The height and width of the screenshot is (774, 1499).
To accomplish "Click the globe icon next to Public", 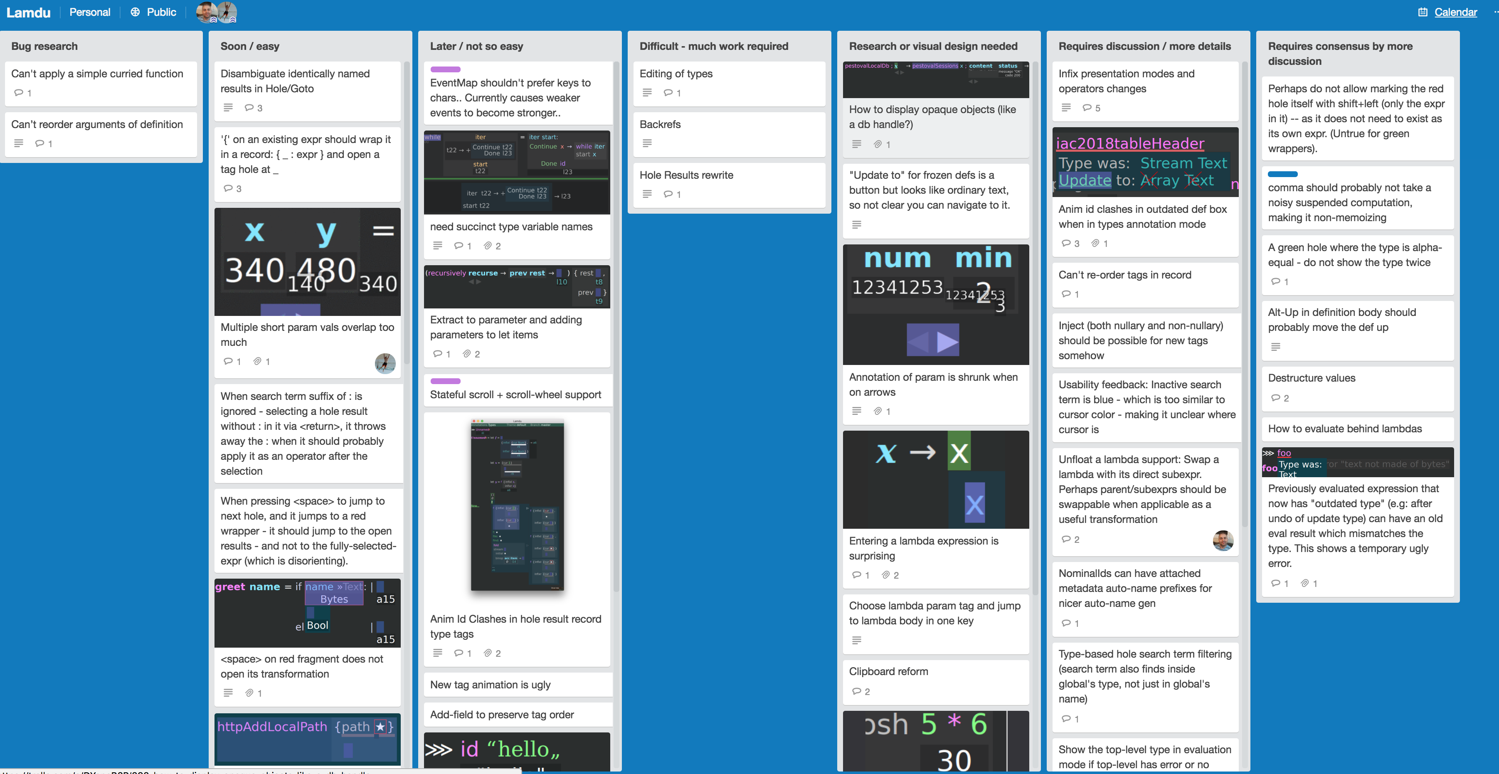I will pos(134,12).
